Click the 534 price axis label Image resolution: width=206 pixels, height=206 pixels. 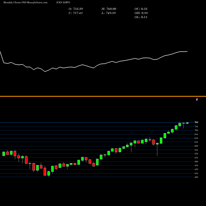tap(197, 157)
